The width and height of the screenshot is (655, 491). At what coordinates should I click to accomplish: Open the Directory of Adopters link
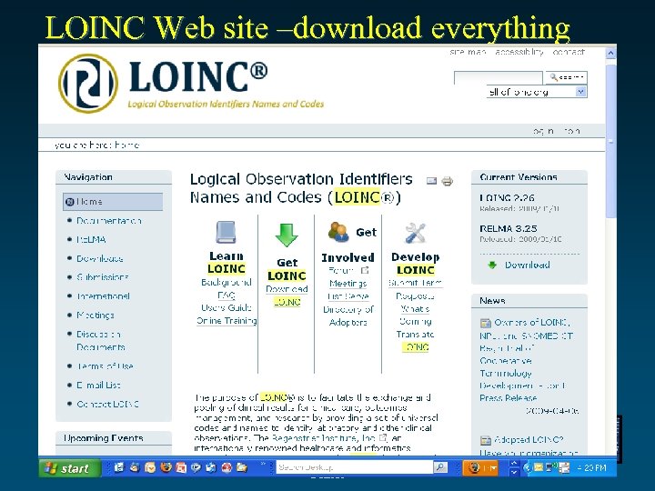[348, 316]
